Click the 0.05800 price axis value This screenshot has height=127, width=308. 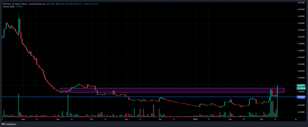pos(301,50)
